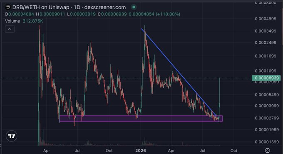Click the 0.00001399 price axis label
283x154 pixels.
(x=267, y=142)
